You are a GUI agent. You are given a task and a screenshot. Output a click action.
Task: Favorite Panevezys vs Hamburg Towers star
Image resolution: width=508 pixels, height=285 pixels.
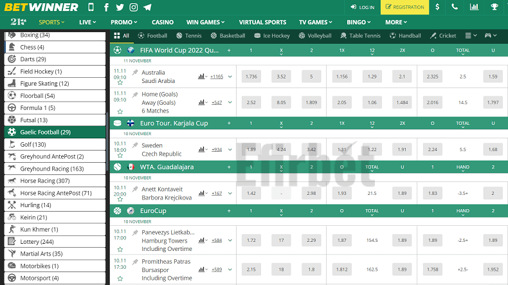pos(120,250)
